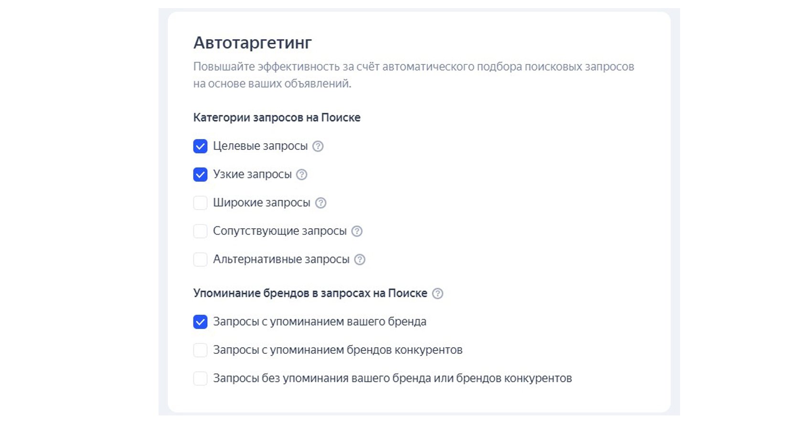Check the Альтернативные запросы checkbox
This screenshot has height=424, width=789.
pyautogui.click(x=201, y=259)
